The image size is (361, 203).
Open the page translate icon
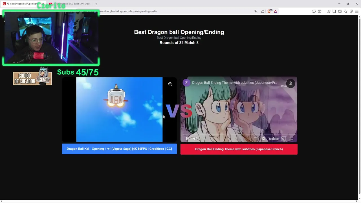tap(256, 11)
